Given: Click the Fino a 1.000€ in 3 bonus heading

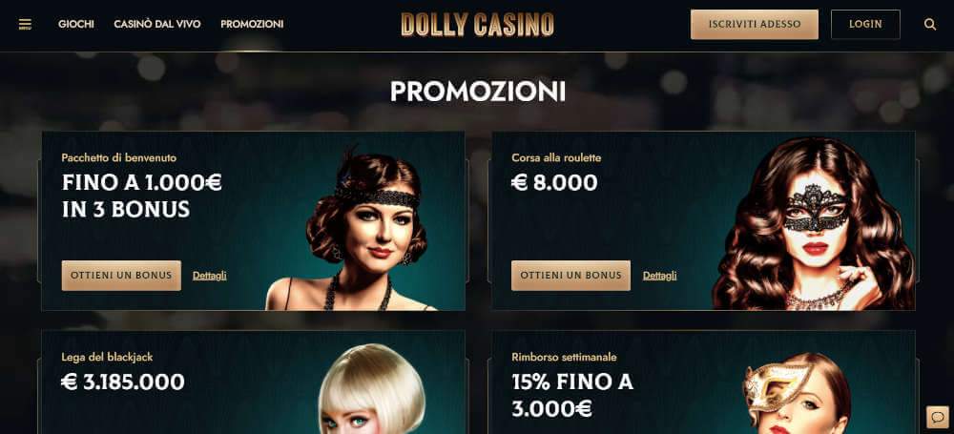Looking at the screenshot, I should [x=142, y=196].
